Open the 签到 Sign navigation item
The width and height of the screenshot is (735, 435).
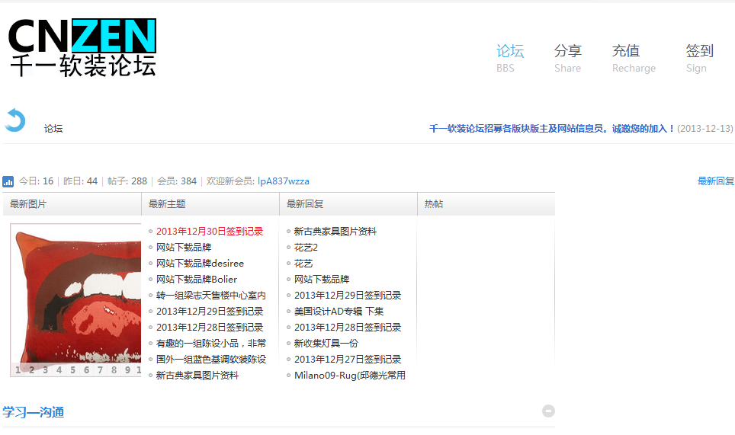click(699, 58)
